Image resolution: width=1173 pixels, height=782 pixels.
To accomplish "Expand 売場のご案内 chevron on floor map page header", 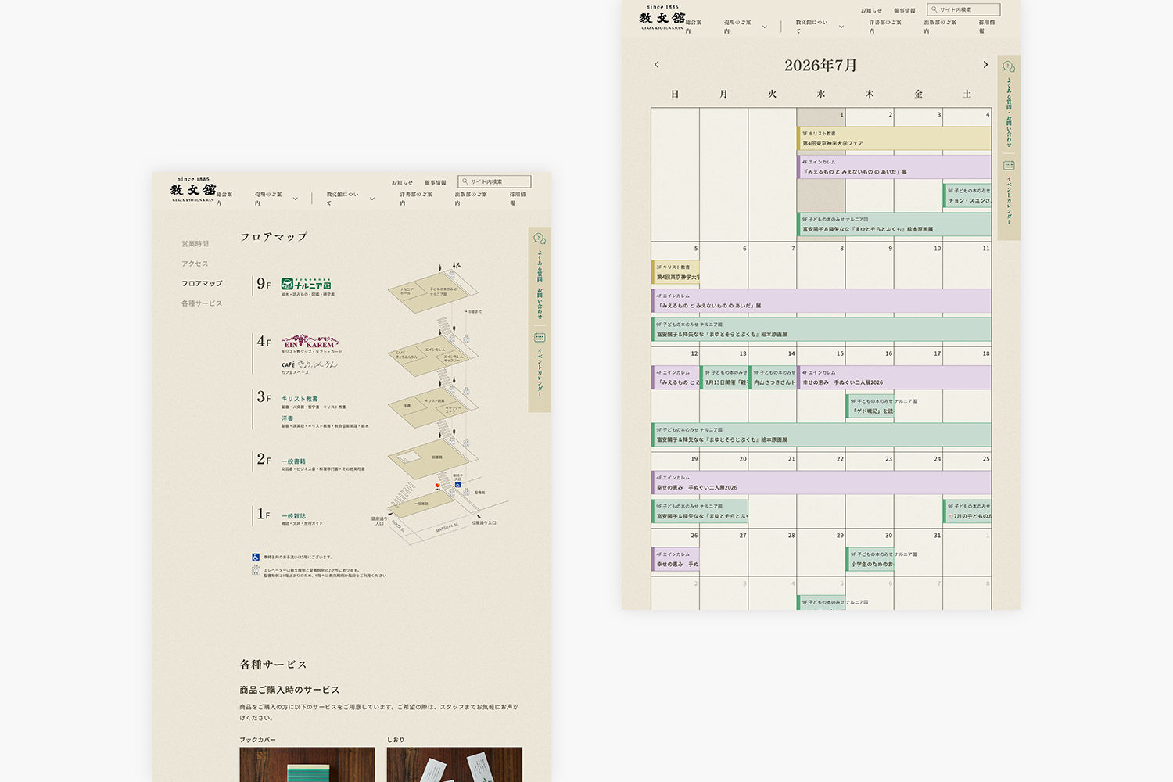I will coord(295,199).
